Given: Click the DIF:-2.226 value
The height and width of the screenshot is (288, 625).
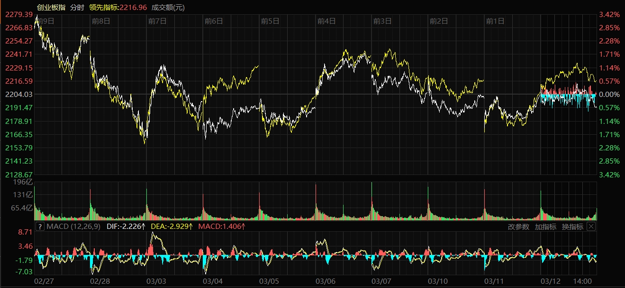Looking at the screenshot, I should [x=126, y=227].
